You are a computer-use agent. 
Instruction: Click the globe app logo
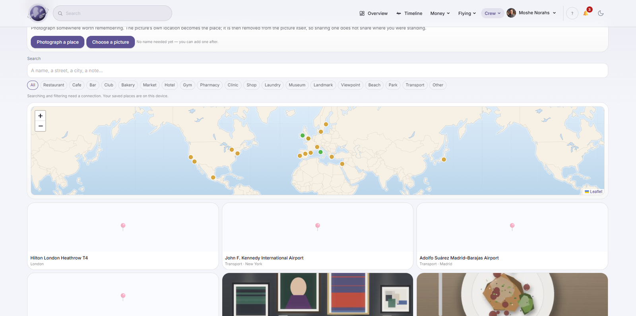[x=38, y=13]
